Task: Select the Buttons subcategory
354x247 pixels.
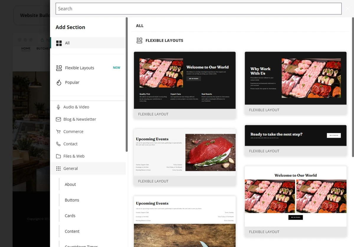Action: 72,200
